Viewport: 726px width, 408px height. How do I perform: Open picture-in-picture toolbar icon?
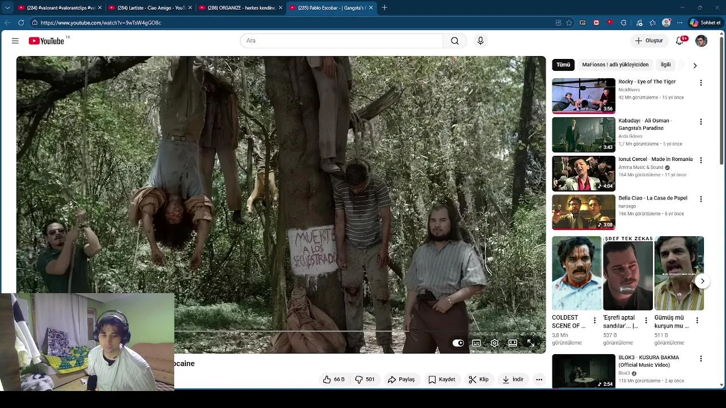(x=583, y=23)
